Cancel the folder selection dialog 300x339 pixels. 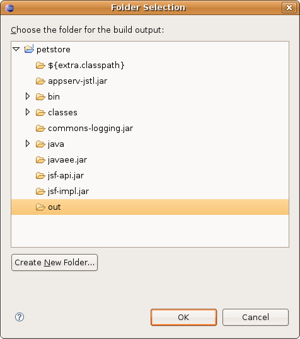(x=255, y=317)
